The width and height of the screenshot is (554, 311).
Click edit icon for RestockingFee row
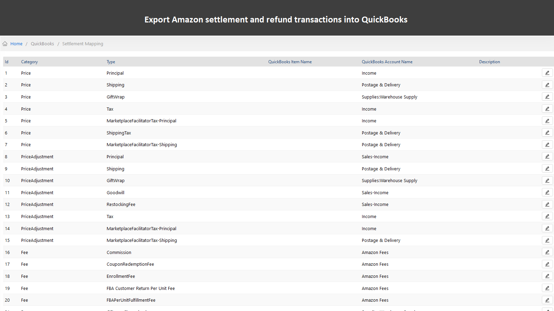[x=547, y=204]
